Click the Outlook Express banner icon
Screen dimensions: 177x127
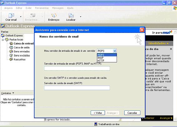(3, 26)
